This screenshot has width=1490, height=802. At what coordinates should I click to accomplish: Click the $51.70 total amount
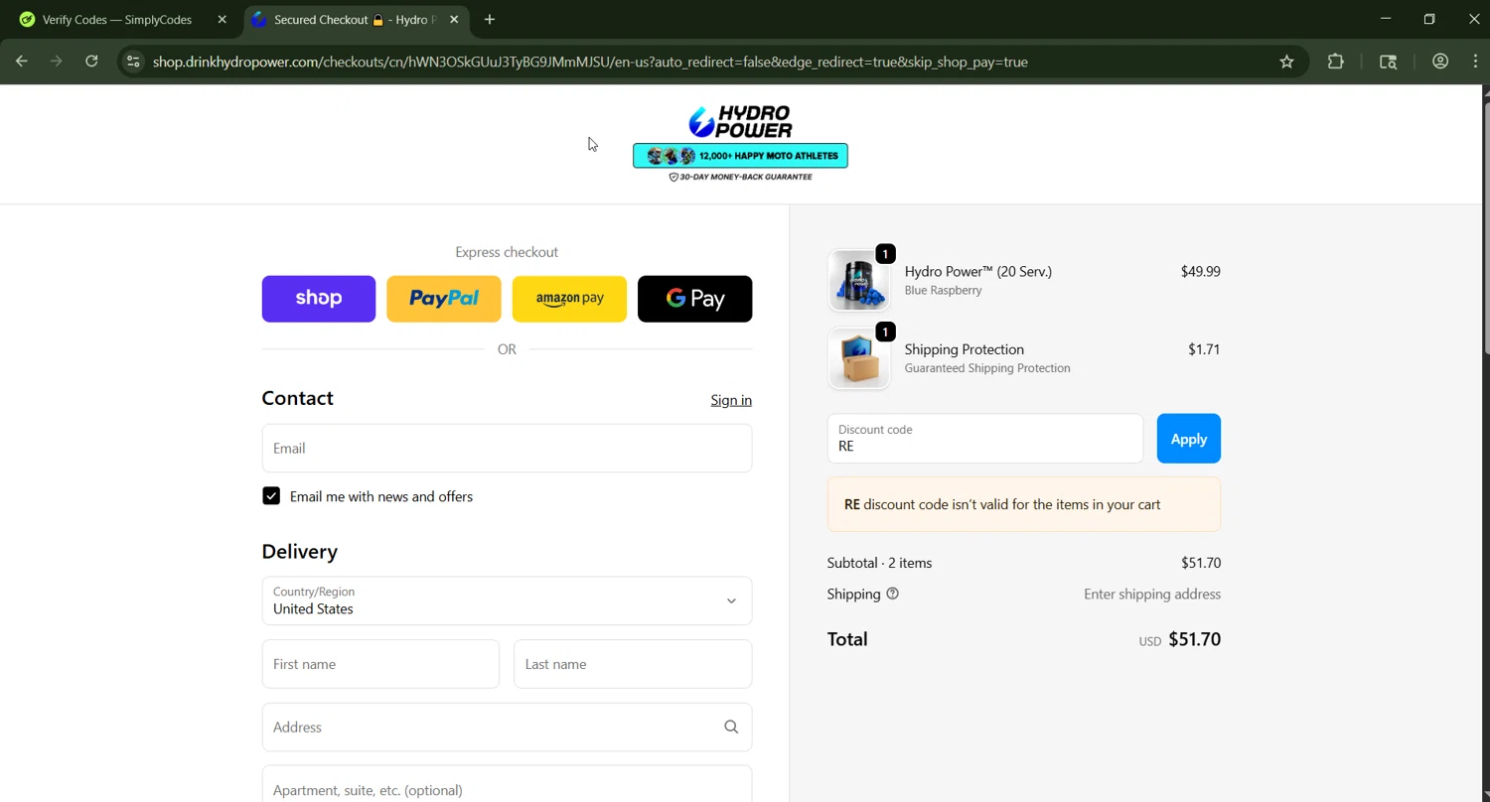(x=1194, y=639)
